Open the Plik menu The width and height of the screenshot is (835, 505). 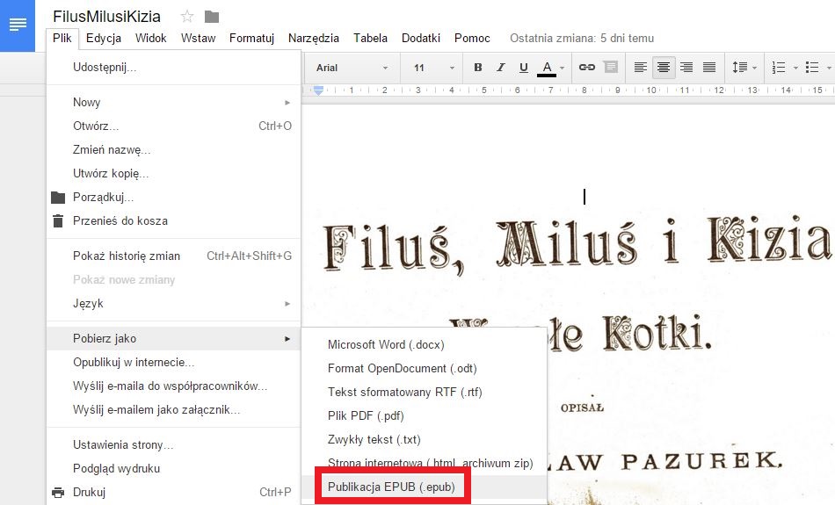(x=62, y=39)
